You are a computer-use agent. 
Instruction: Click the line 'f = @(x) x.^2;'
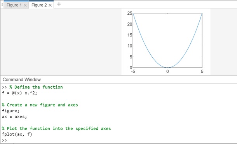tap(19, 93)
